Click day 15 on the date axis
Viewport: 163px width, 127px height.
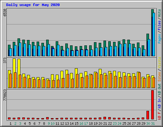pyautogui.click(x=76, y=124)
